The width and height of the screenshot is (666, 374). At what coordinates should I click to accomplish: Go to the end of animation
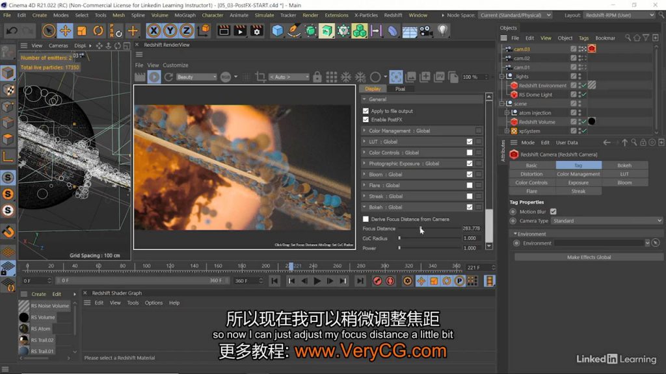[360, 281]
